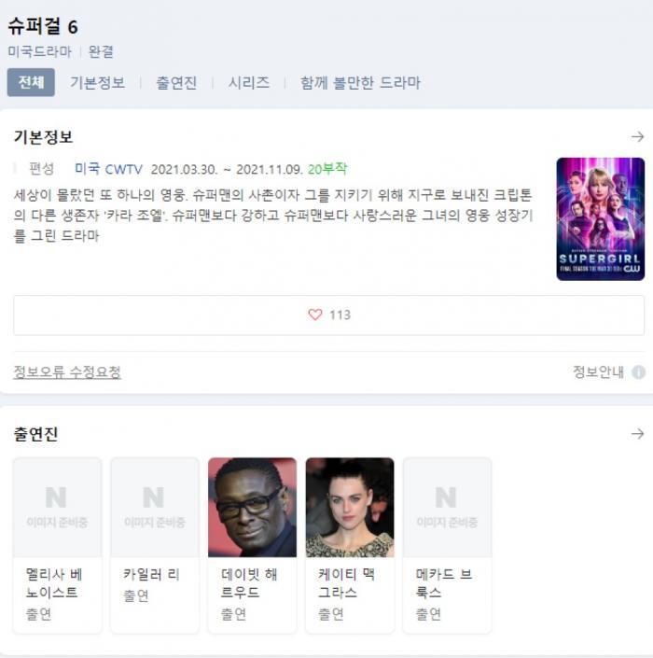Go to the 시리즈 tab

(249, 82)
